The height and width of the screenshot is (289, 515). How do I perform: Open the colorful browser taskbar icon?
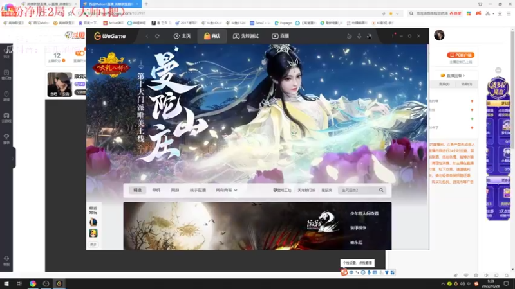33,284
